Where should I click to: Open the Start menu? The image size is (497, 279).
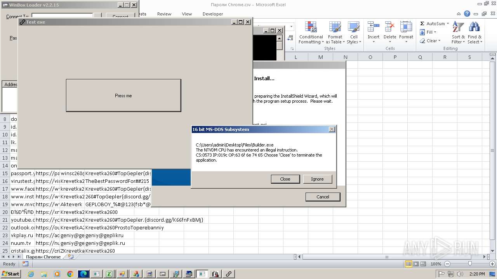tap(11, 274)
